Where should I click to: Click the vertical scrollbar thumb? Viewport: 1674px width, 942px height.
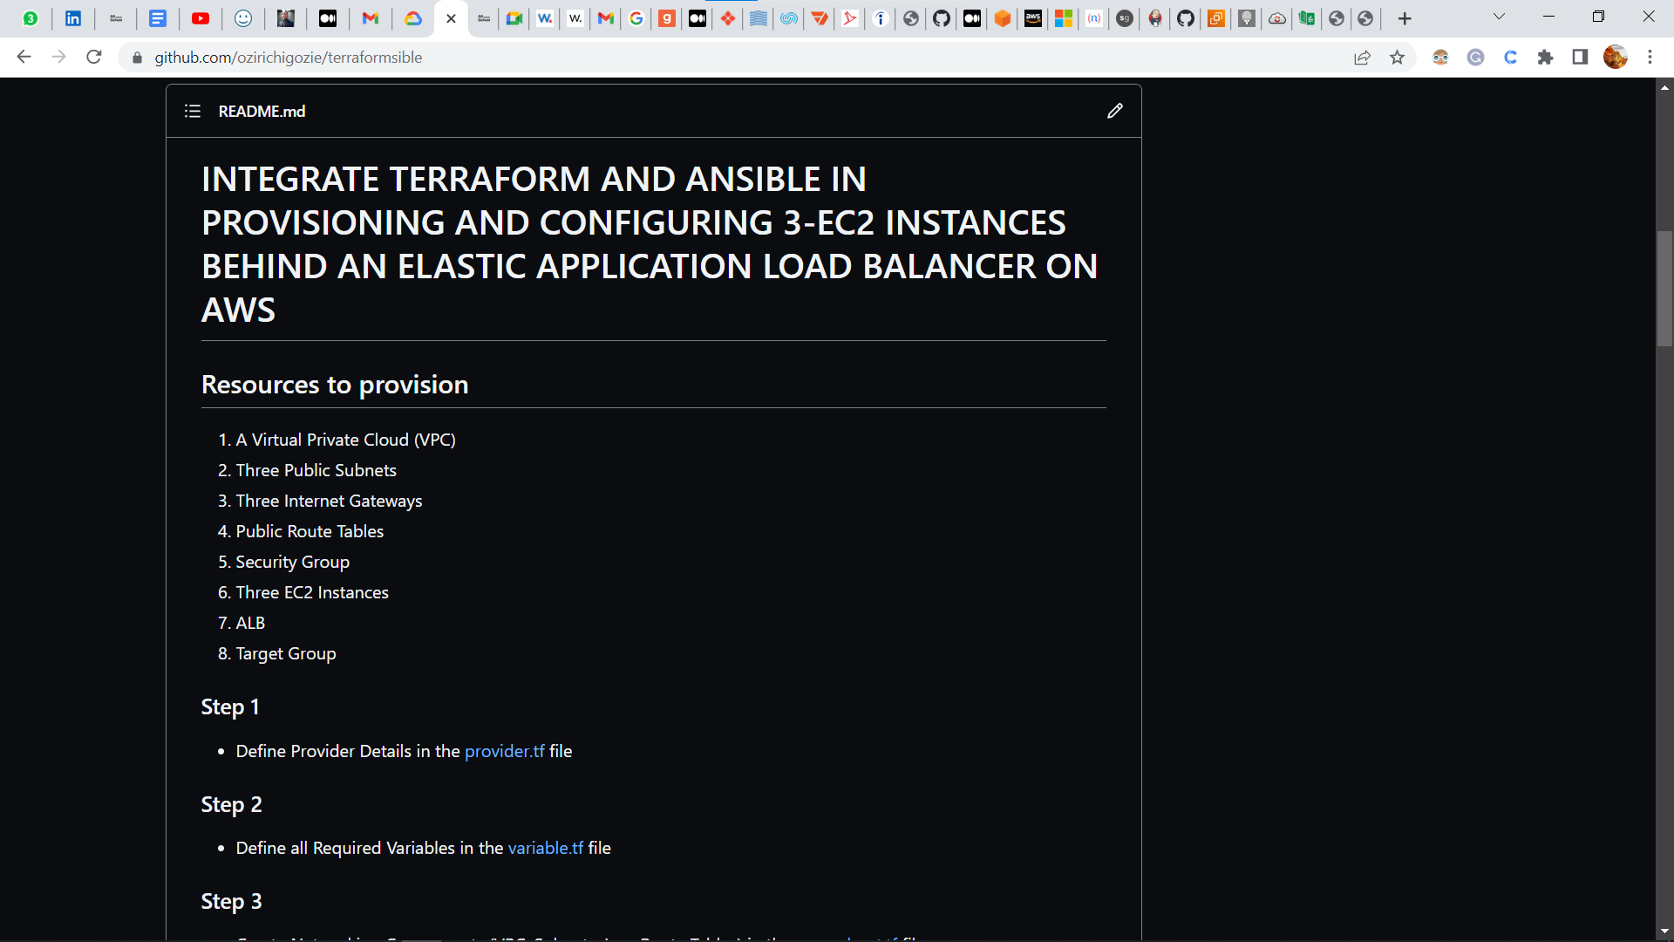[x=1664, y=289]
